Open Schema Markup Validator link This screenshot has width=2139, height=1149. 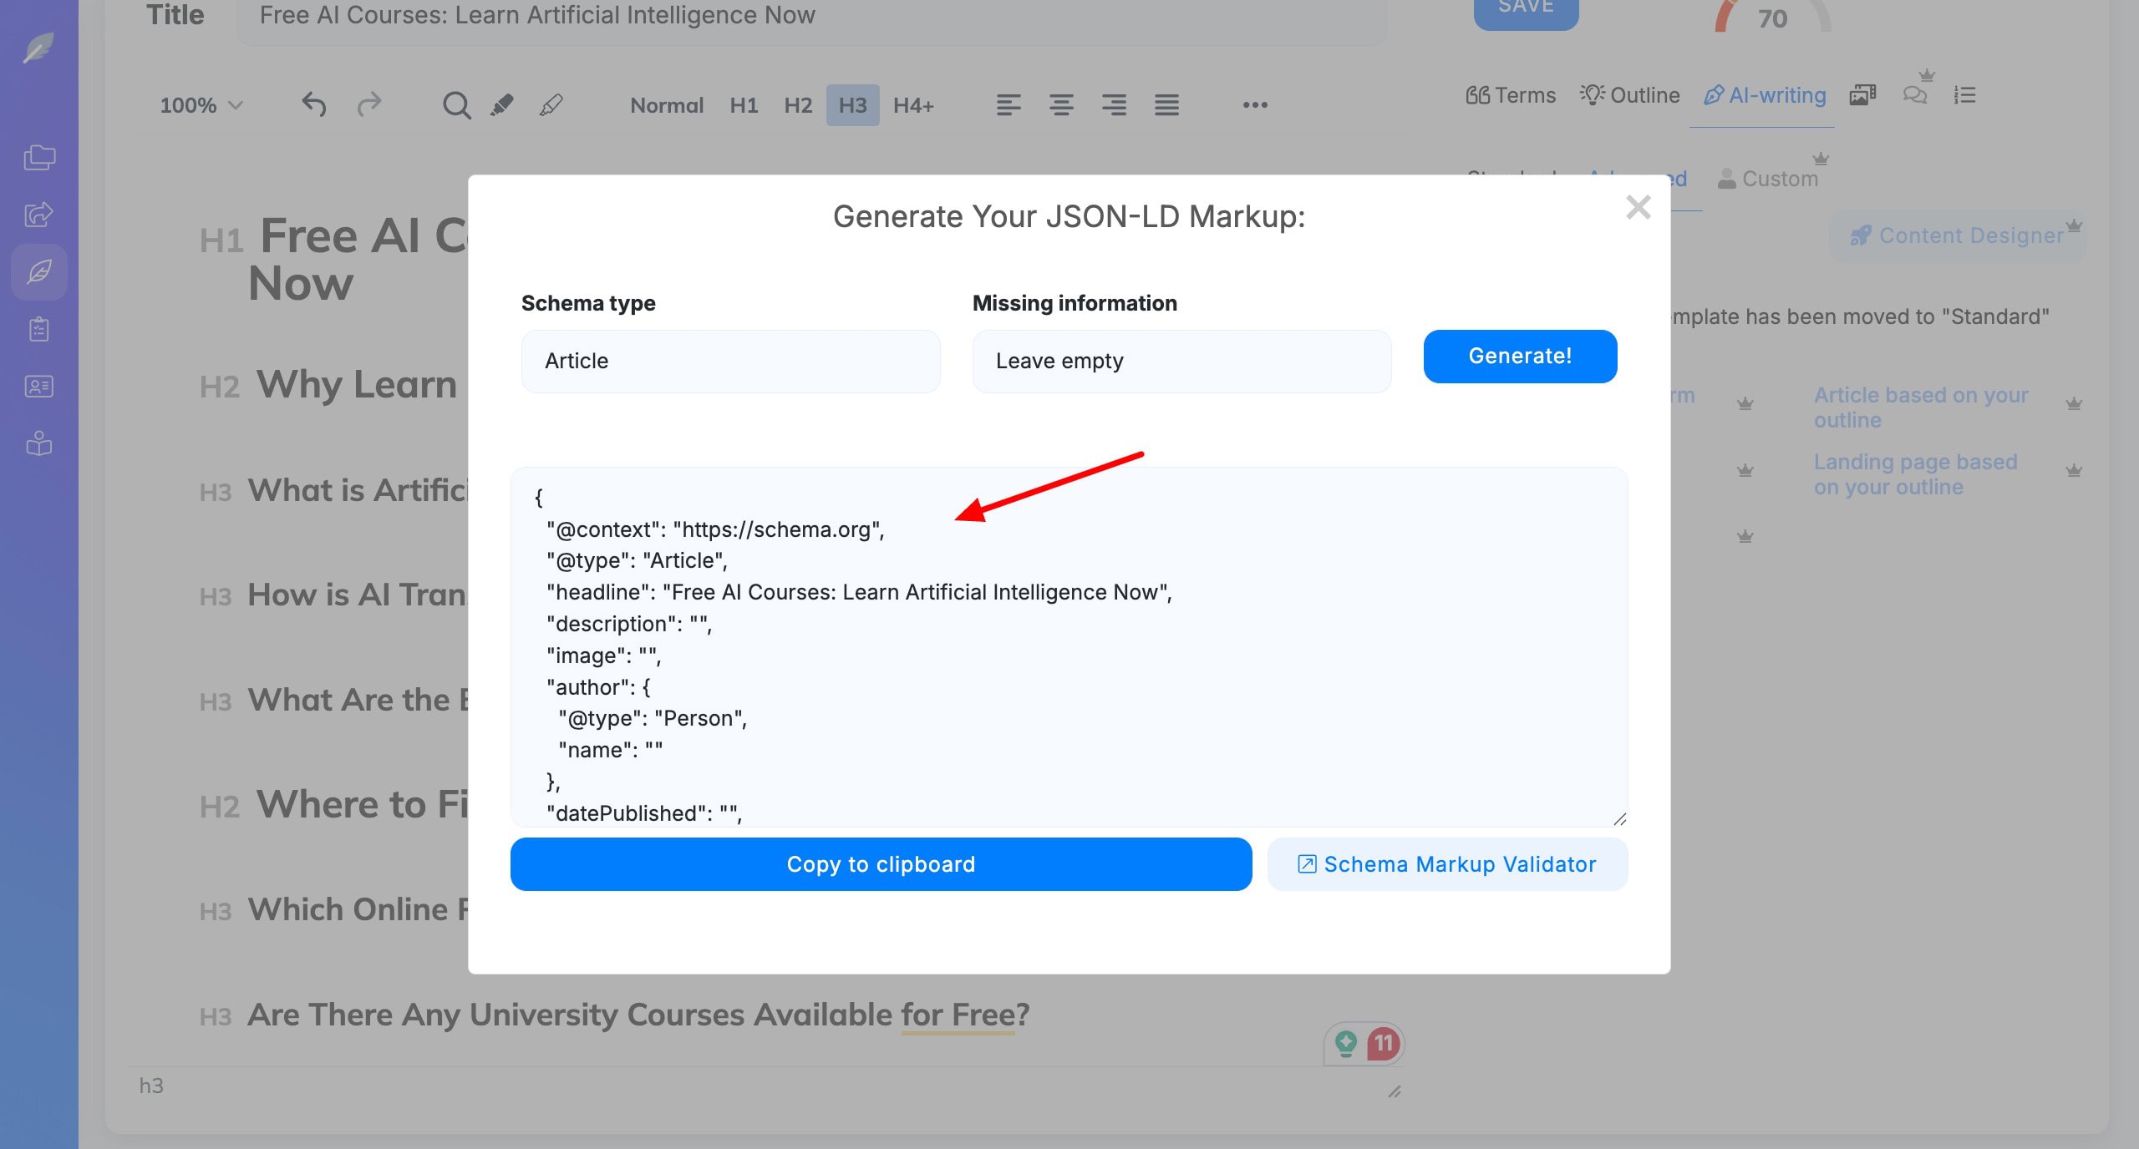1446,863
